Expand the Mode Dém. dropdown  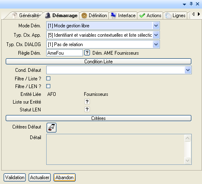156,26
